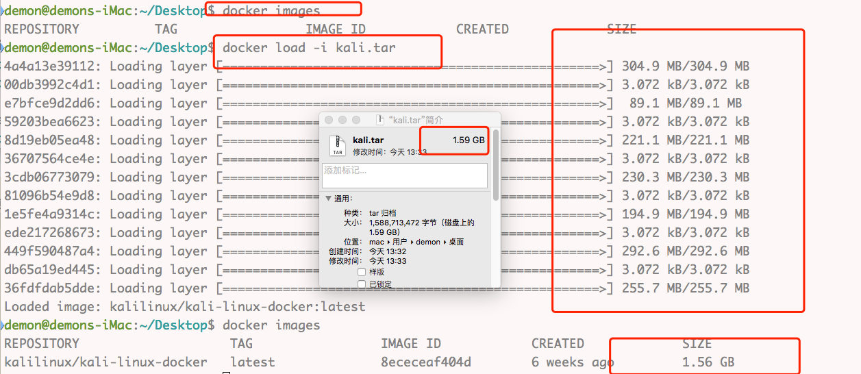The image size is (861, 374).
Task: Click the kali.tar TAR file icon
Action: [337, 145]
